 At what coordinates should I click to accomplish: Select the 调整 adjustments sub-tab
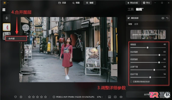(130, 24)
